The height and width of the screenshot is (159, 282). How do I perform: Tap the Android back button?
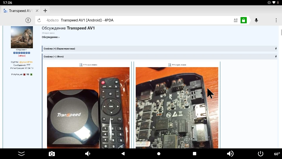pos(123,154)
